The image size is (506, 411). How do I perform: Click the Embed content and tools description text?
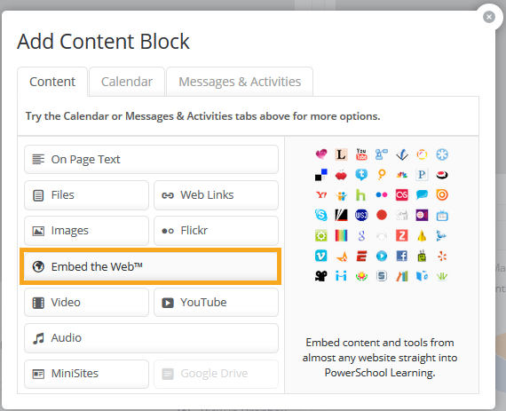click(380, 358)
